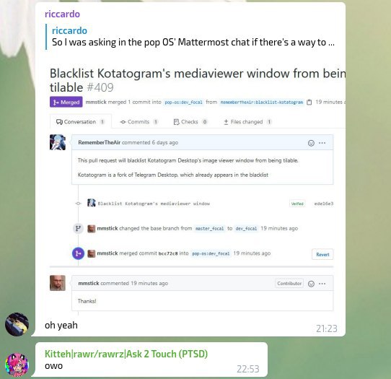
Task: Open RememberTheAir's avatar next to comment
Action: tap(58, 142)
